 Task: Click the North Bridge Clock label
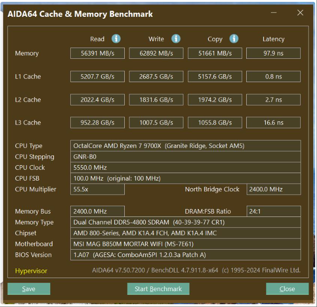click(212, 189)
